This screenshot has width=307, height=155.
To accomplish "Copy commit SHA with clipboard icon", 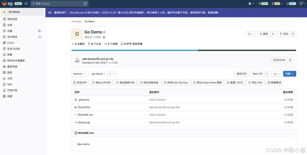I will pos(290,60).
